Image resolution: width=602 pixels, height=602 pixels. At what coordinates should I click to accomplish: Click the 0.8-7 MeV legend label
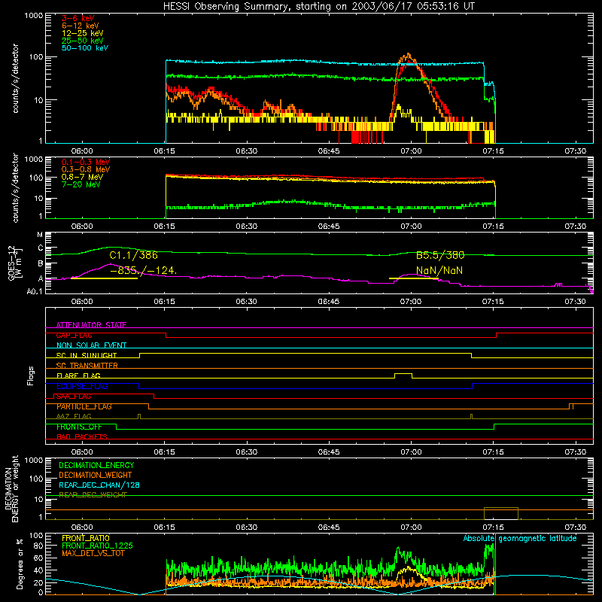(x=82, y=177)
